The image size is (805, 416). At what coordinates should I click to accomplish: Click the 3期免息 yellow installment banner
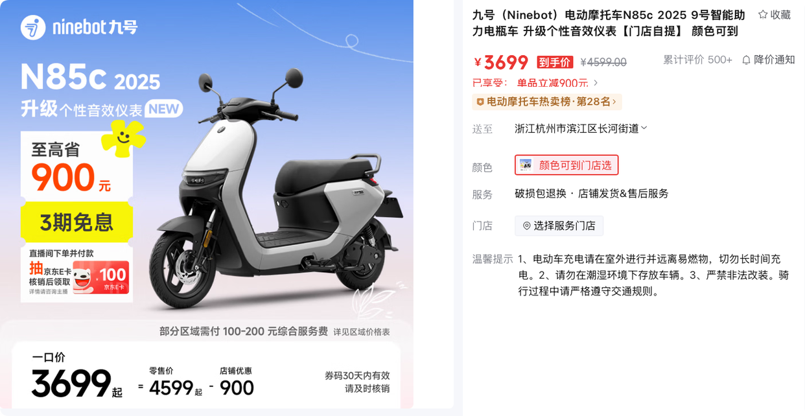(76, 222)
